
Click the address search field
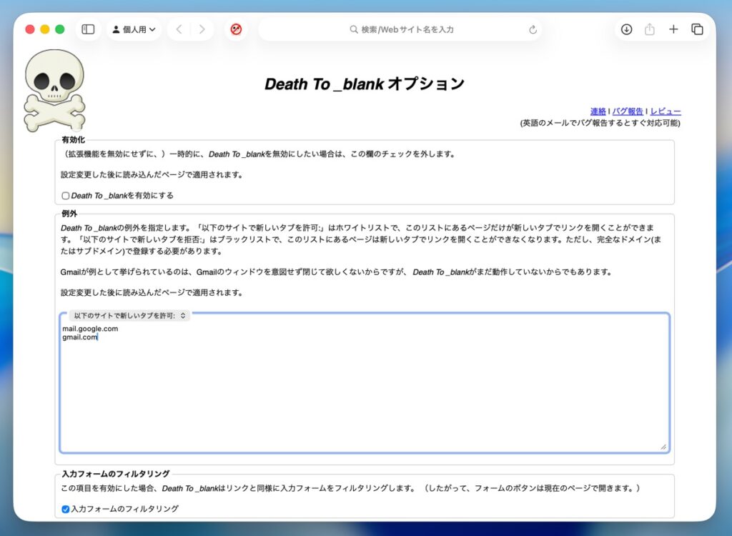click(x=400, y=29)
